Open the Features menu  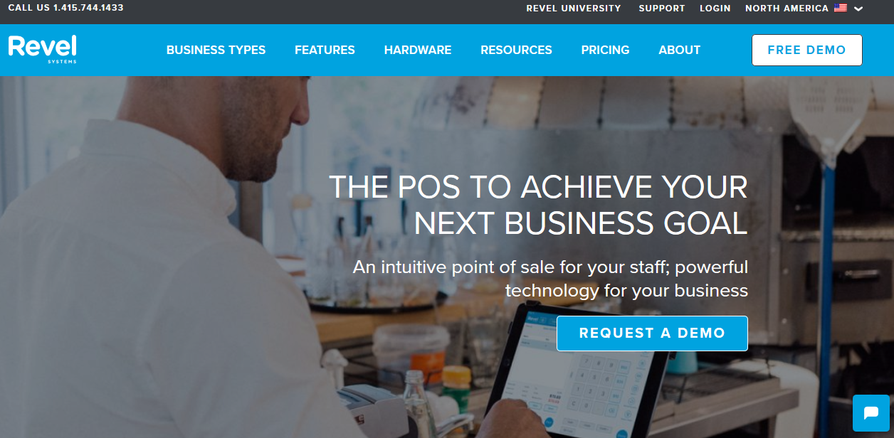325,50
